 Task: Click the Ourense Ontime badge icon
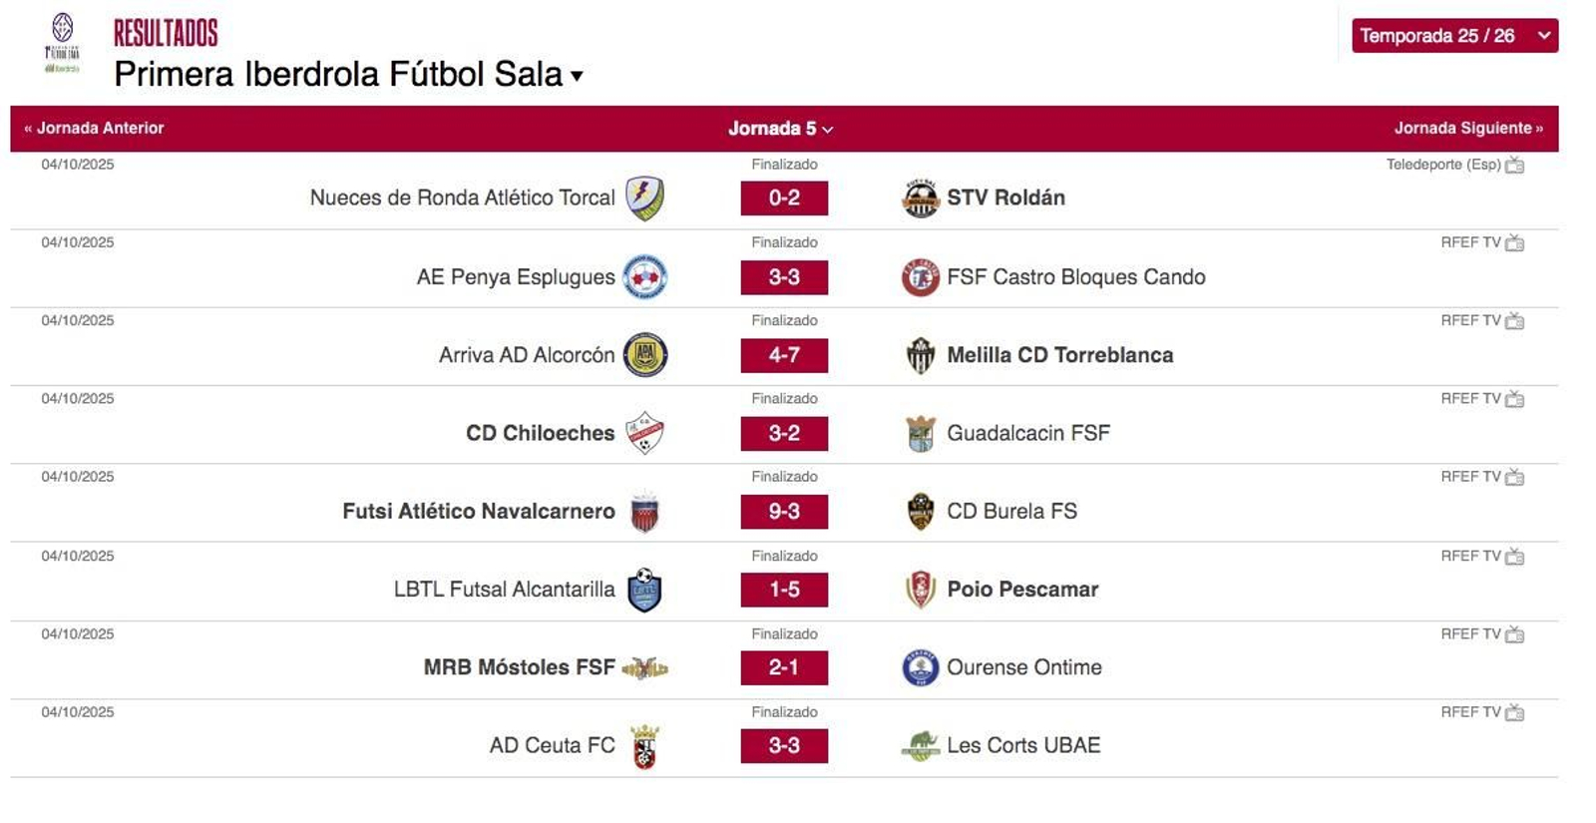(922, 667)
